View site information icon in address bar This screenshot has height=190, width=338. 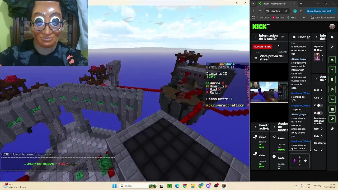click(267, 11)
